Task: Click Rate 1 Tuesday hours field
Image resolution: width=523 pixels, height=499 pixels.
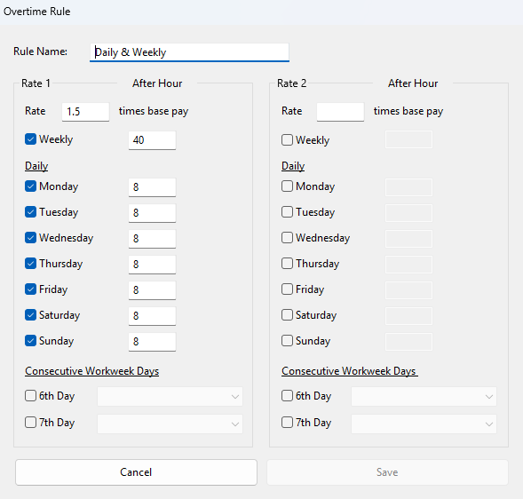Action: click(152, 213)
